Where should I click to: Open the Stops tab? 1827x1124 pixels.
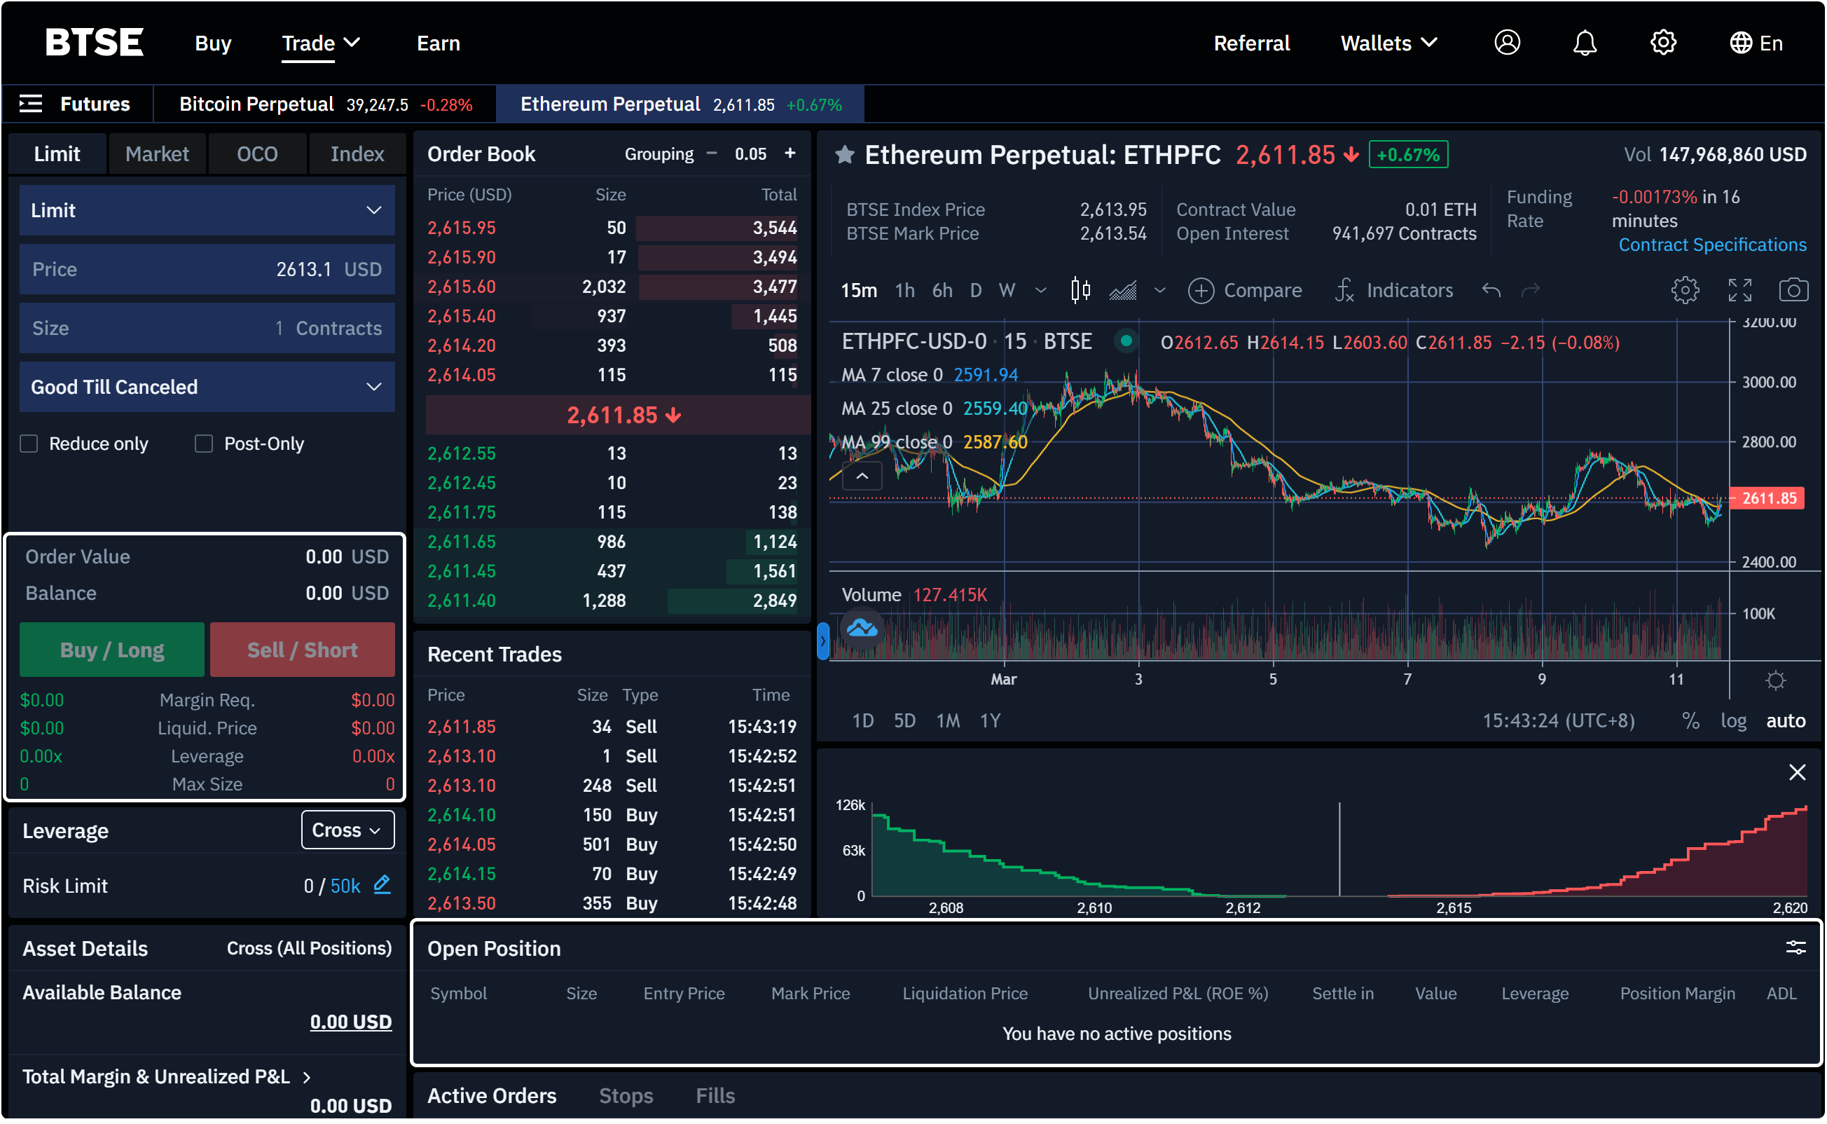coord(626,1097)
